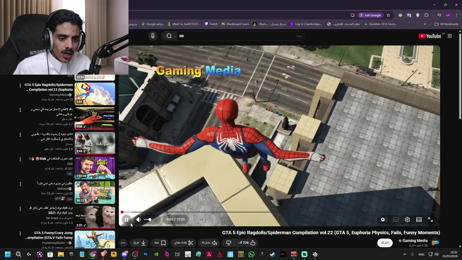This screenshot has width=462, height=260.
Task: Open WhatsApp from the taskbar
Action: pyautogui.click(x=251, y=255)
